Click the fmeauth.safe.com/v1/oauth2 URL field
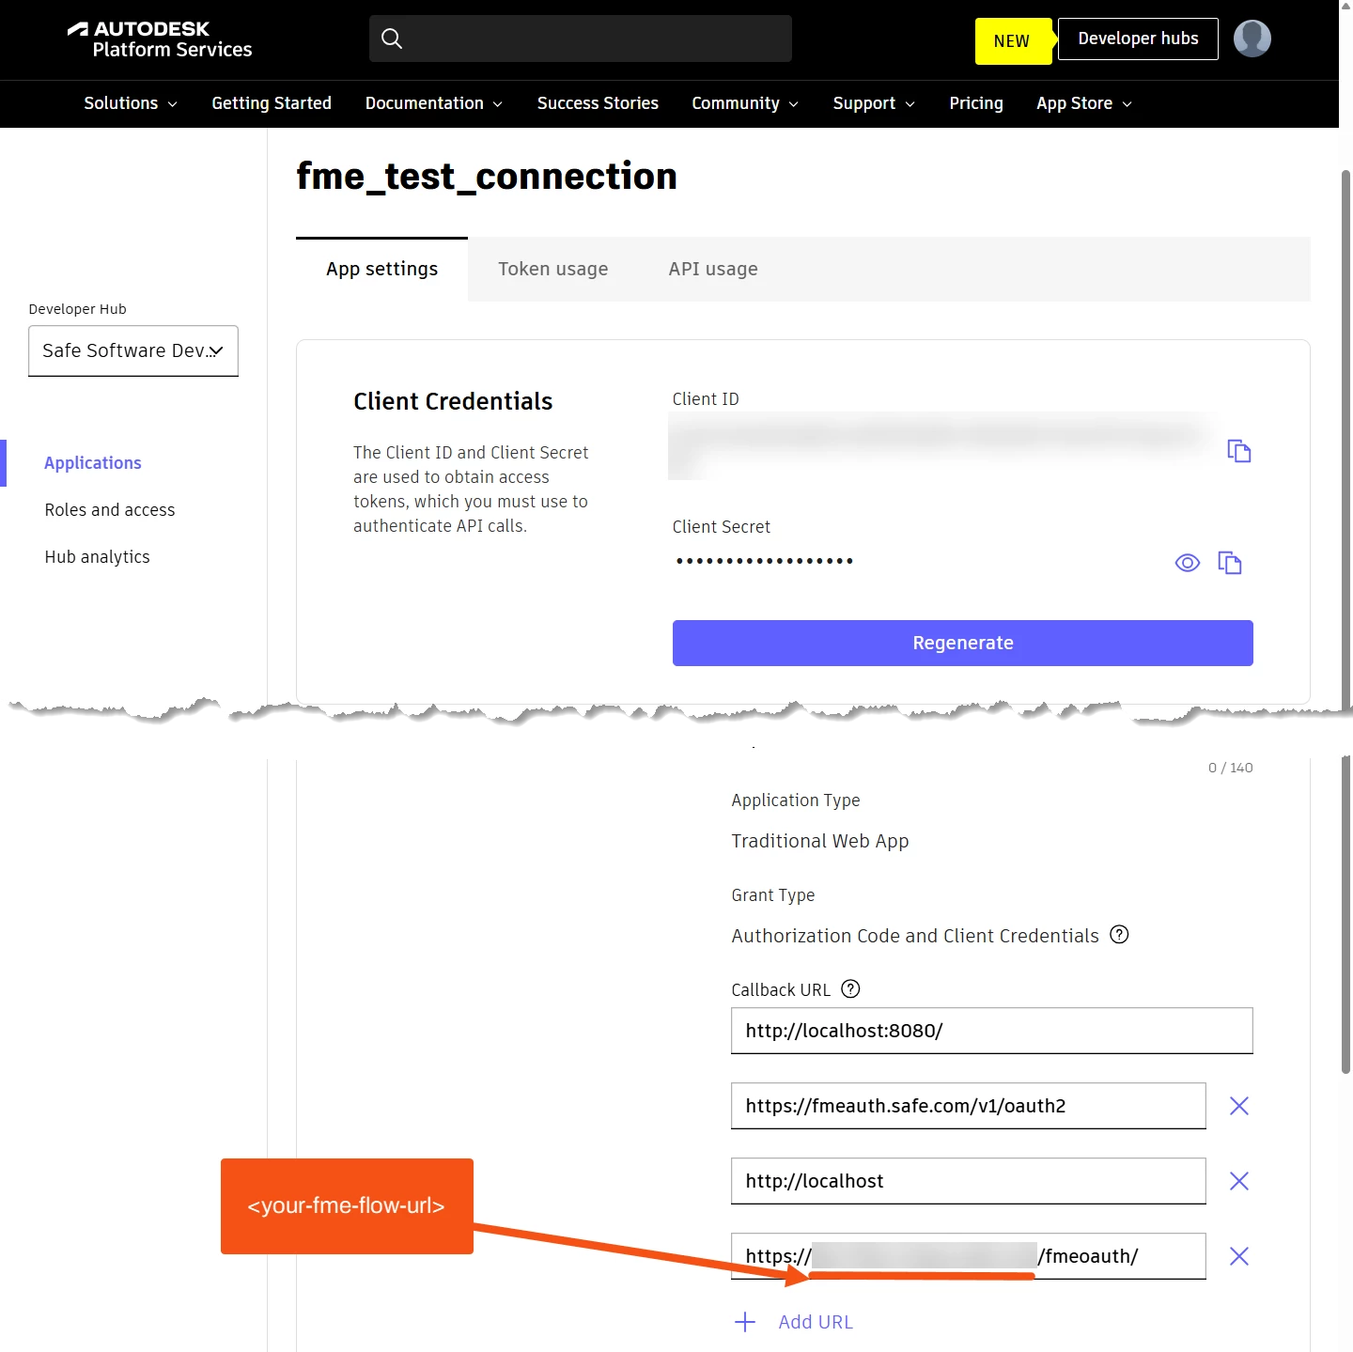Screen dimensions: 1353x1352 coord(968,1106)
